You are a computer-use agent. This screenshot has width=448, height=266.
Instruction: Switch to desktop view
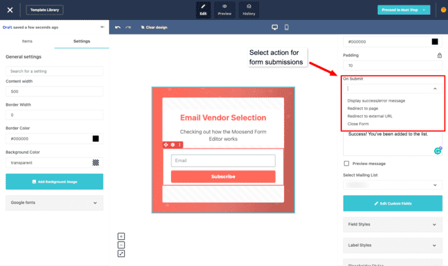tap(274, 27)
